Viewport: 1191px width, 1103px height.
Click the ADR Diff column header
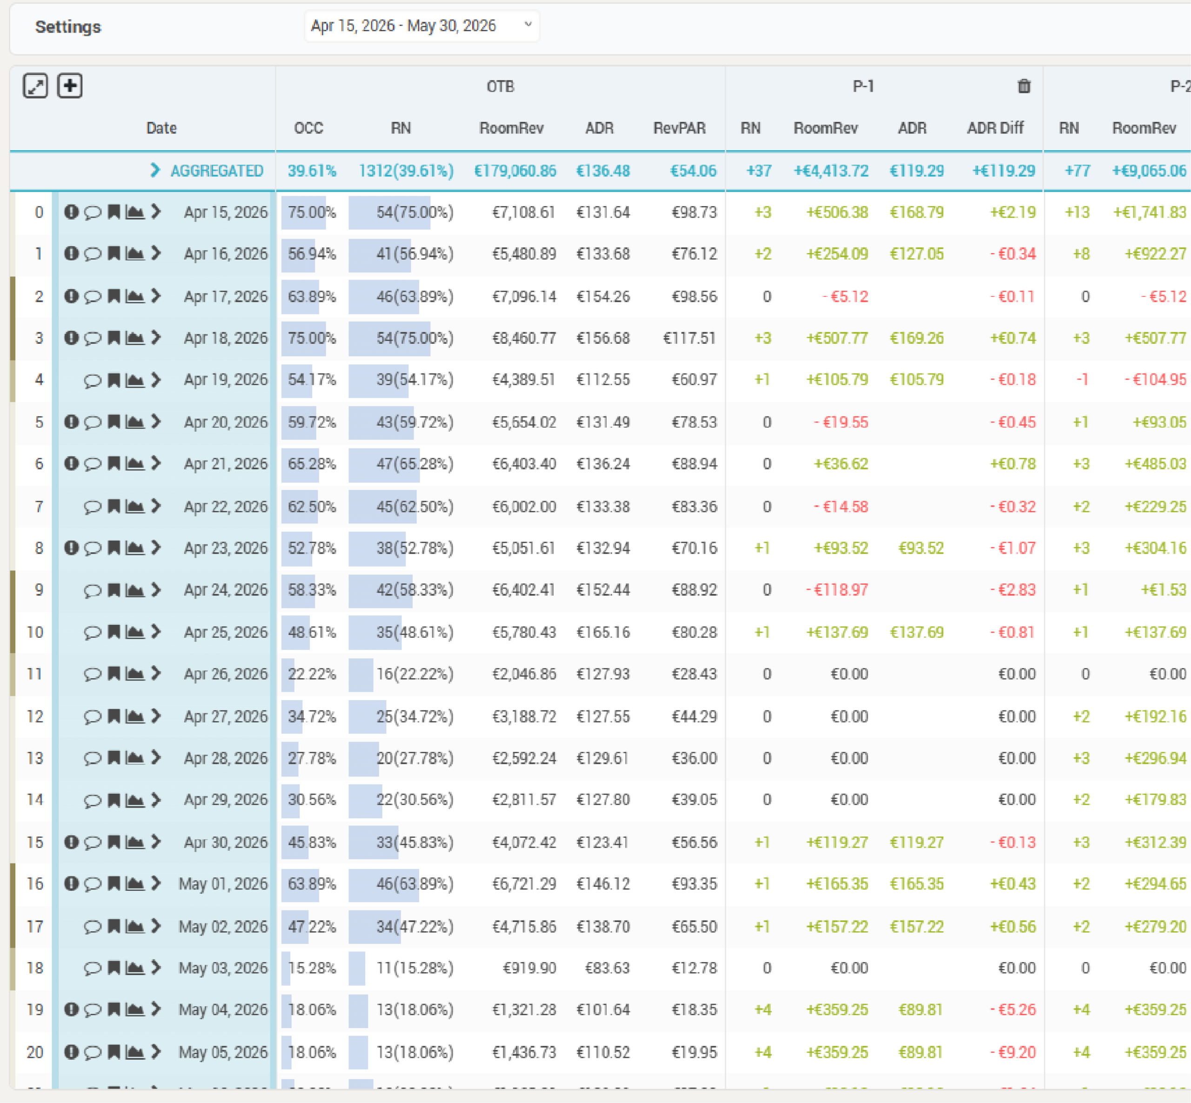point(995,128)
